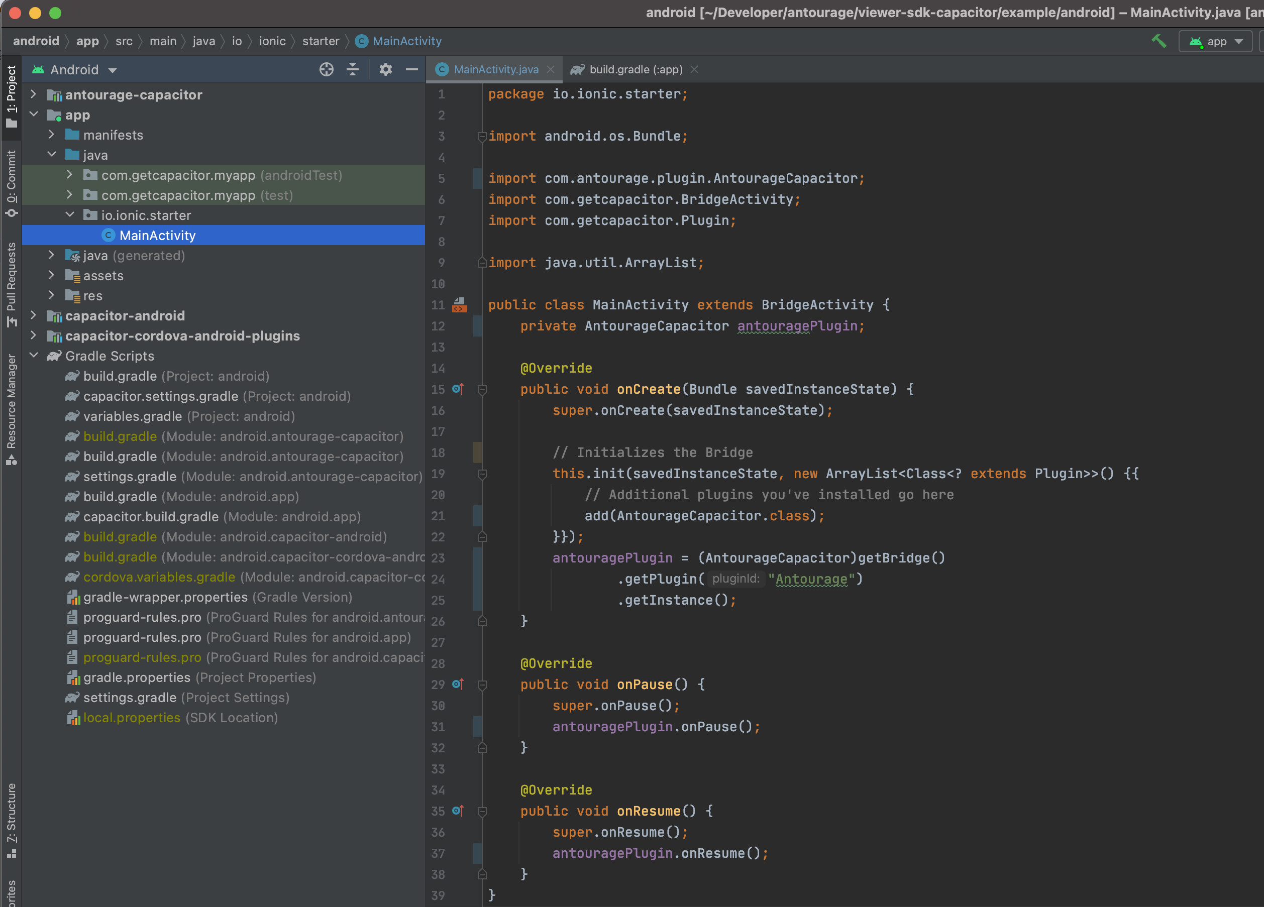Open Project panel settings gear

click(386, 70)
